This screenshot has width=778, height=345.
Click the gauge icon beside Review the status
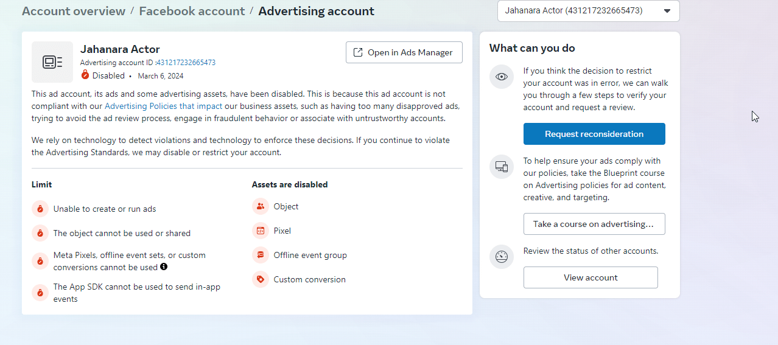pyautogui.click(x=502, y=257)
